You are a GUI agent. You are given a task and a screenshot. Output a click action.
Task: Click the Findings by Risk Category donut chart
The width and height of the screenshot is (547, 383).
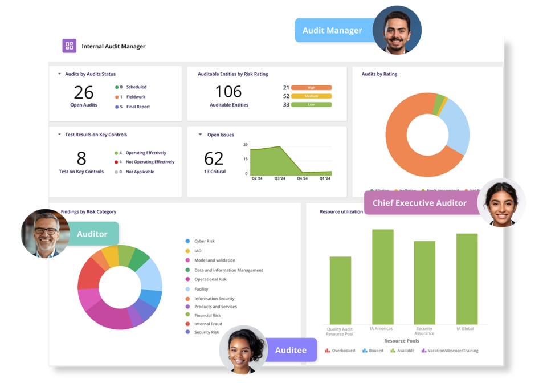pyautogui.click(x=120, y=287)
